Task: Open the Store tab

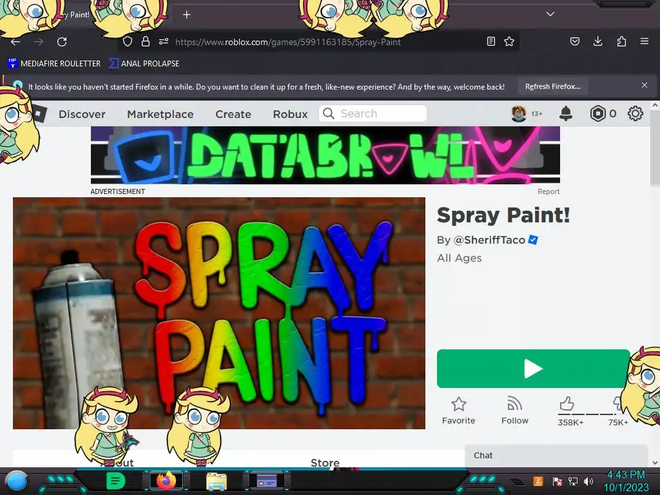Action: (325, 463)
